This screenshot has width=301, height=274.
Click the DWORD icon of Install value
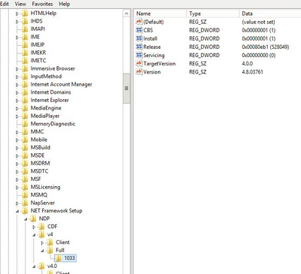click(139, 38)
